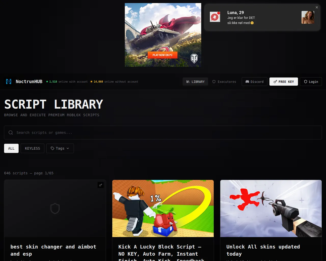The image size is (326, 261).
Task: Open the Discord link button
Action: (254, 82)
